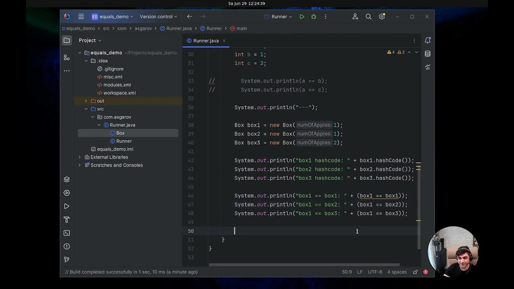The width and height of the screenshot is (514, 289).
Task: Open the main hamburger menu
Action: coord(81,16)
